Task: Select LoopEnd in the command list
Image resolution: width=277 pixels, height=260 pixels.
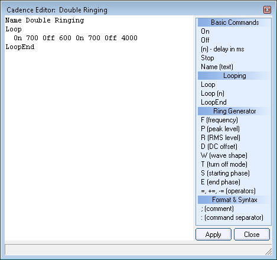Action: (214, 102)
